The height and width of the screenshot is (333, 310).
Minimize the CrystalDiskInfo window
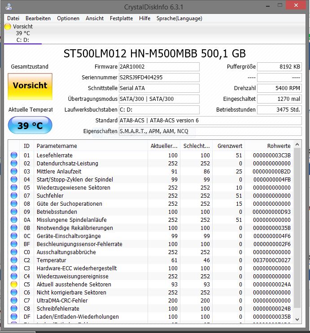coord(268,6)
